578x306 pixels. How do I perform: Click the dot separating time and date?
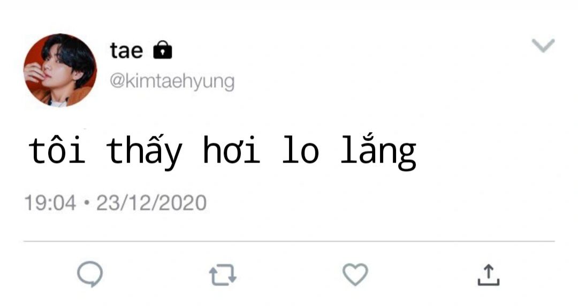[87, 203]
